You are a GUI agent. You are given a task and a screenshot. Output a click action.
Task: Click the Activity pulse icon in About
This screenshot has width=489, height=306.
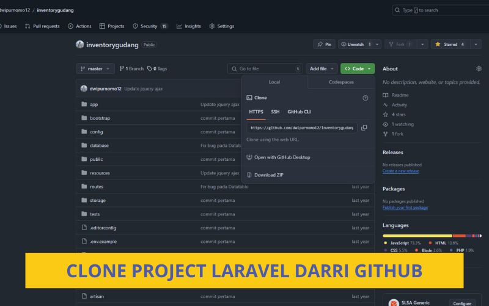point(386,105)
